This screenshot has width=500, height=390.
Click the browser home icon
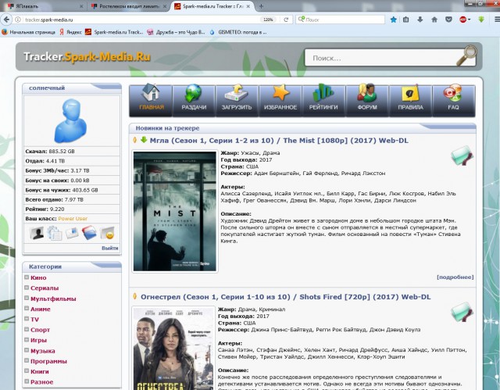point(434,20)
